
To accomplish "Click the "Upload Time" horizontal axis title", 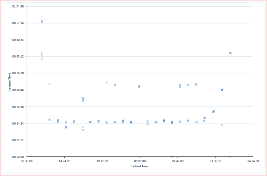I will [140, 166].
